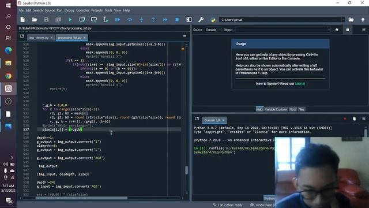Run the file with the green play button
This screenshot has width=369, height=208.
click(x=70, y=20)
